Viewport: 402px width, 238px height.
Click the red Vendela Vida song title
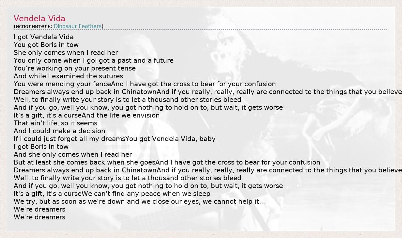pos(39,19)
